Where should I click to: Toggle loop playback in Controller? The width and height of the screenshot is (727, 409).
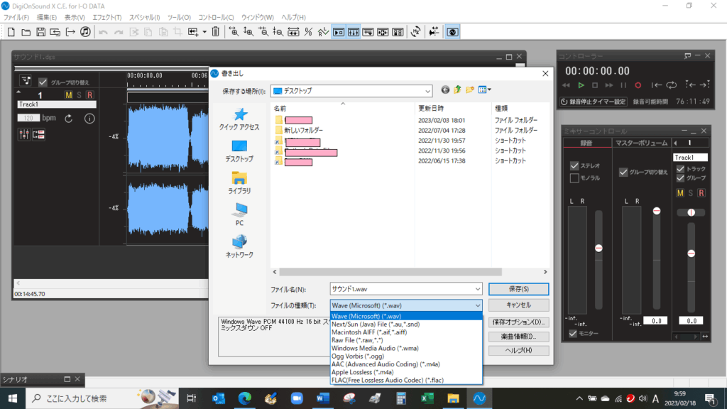[x=672, y=85]
